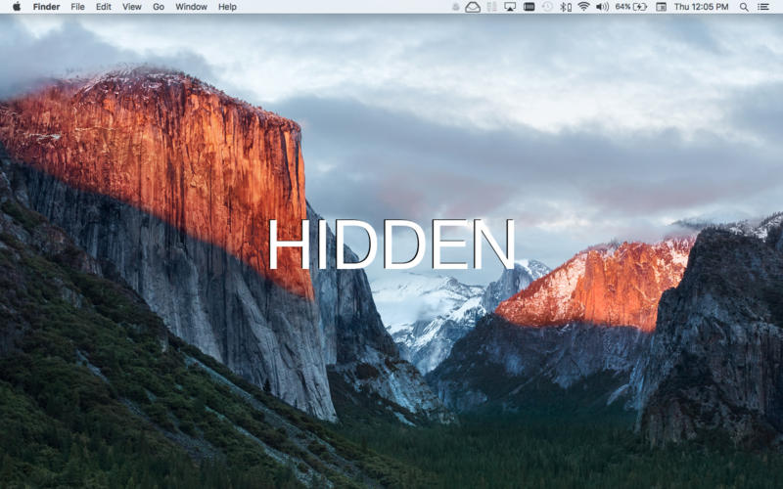
Task: Open the File menu
Action: [77, 7]
